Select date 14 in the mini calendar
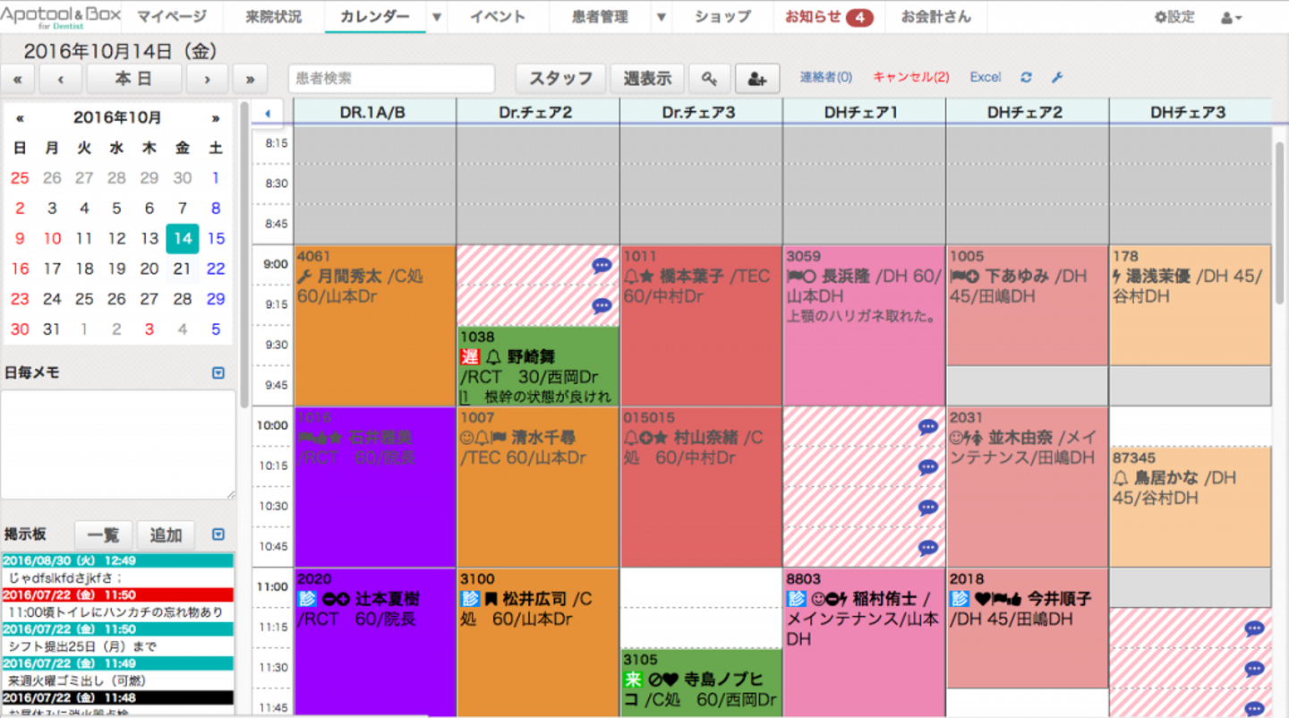The image size is (1289, 718). (x=183, y=238)
